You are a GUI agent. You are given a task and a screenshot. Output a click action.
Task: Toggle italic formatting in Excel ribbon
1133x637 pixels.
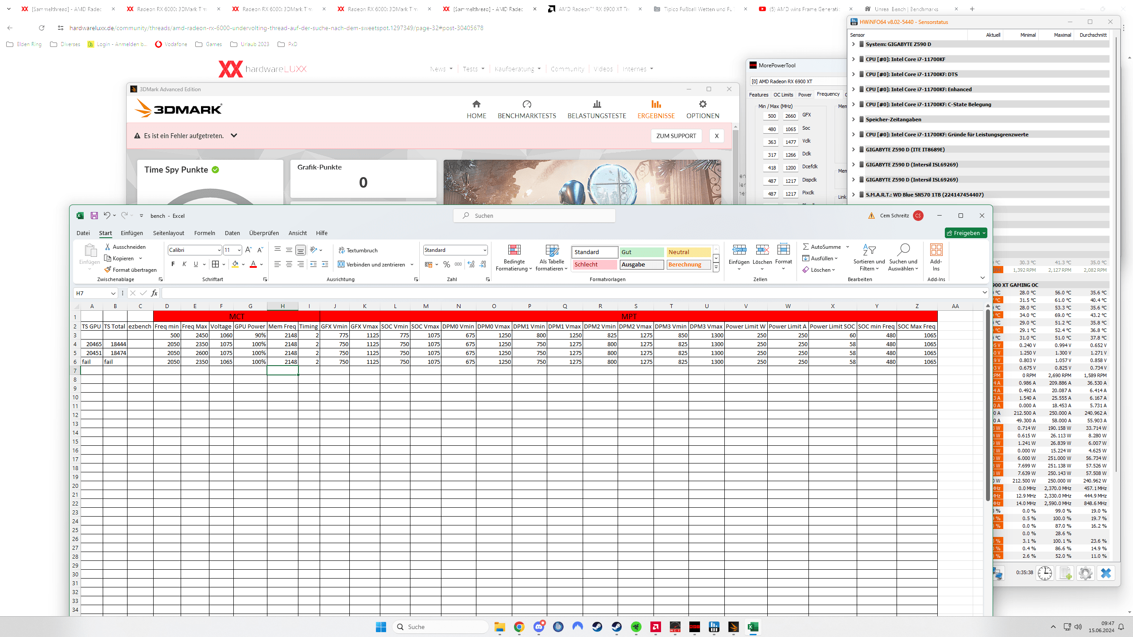pos(185,264)
